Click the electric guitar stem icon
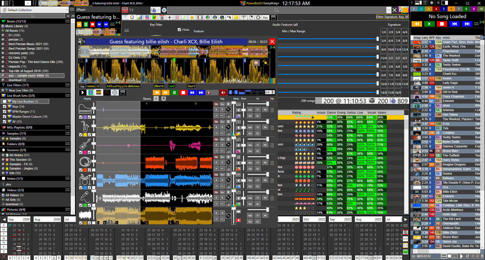This screenshot has height=260, width=485. [x=85, y=144]
